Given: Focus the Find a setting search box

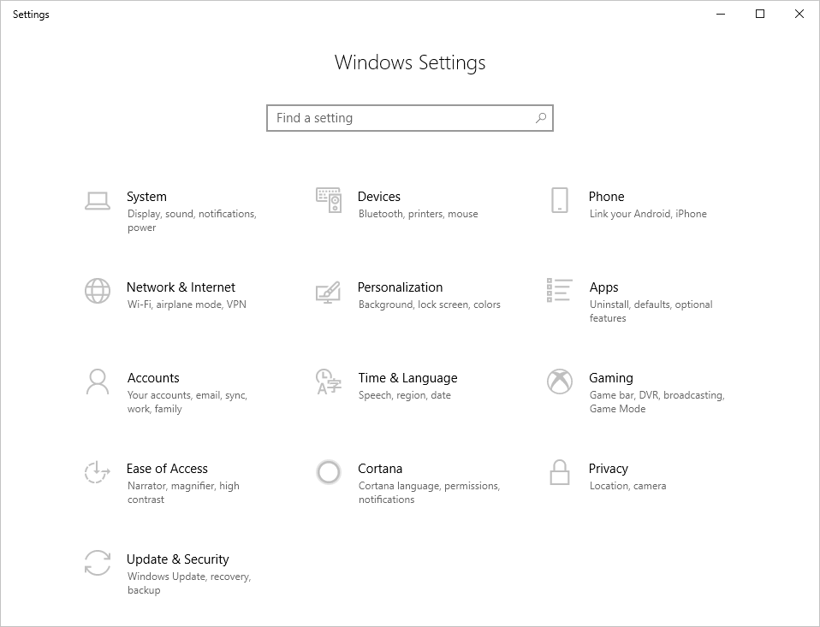Looking at the screenshot, I should 410,118.
